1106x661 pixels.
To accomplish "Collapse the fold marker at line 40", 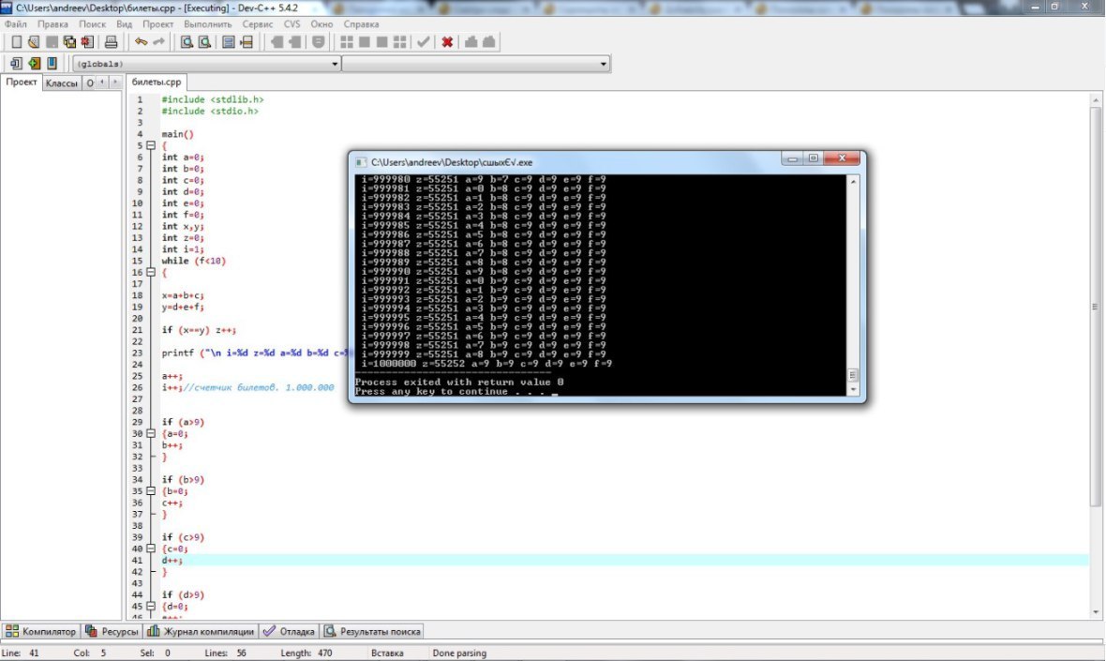I will 150,548.
